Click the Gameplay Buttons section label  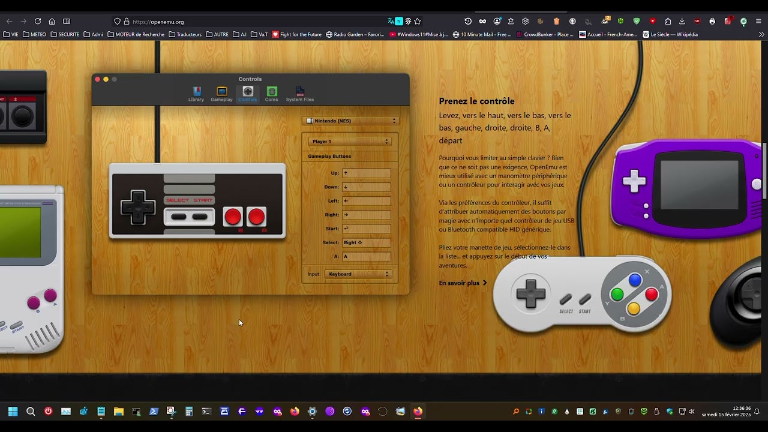pyautogui.click(x=329, y=157)
